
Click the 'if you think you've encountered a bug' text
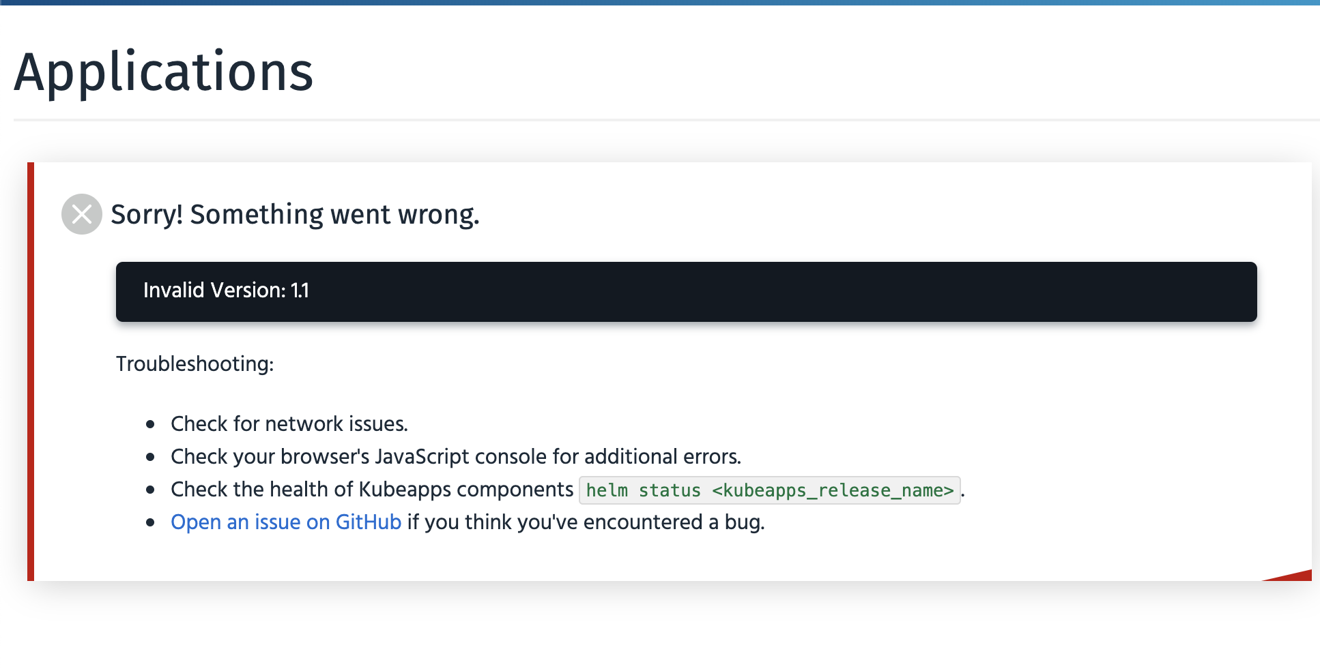point(584,522)
